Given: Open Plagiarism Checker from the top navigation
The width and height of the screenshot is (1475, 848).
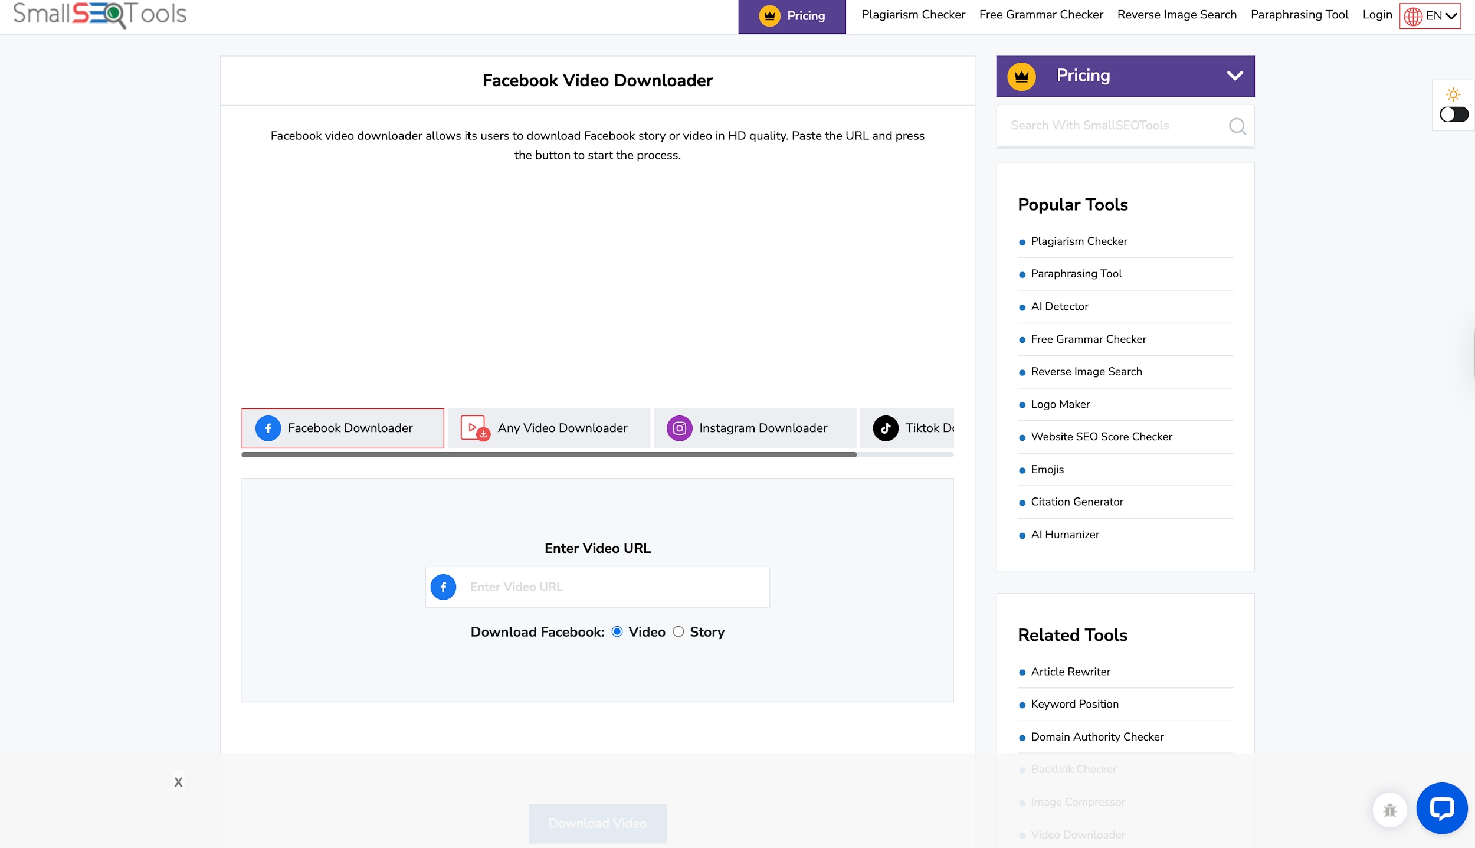Looking at the screenshot, I should click(913, 15).
